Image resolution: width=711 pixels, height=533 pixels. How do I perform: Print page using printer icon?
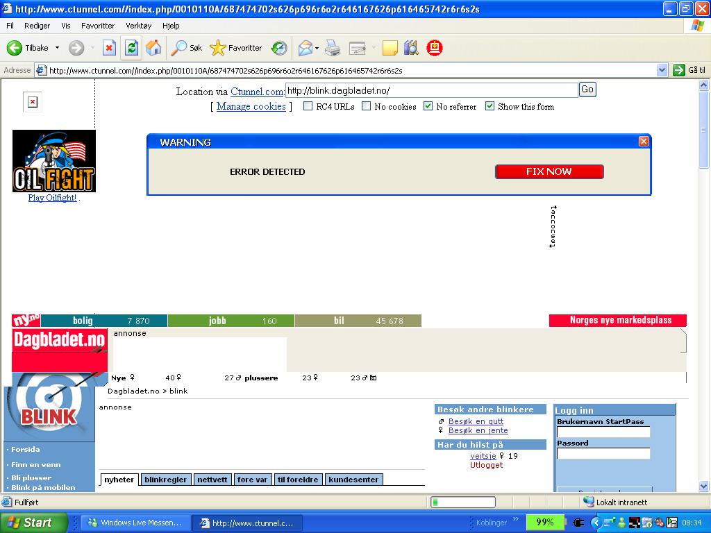333,48
